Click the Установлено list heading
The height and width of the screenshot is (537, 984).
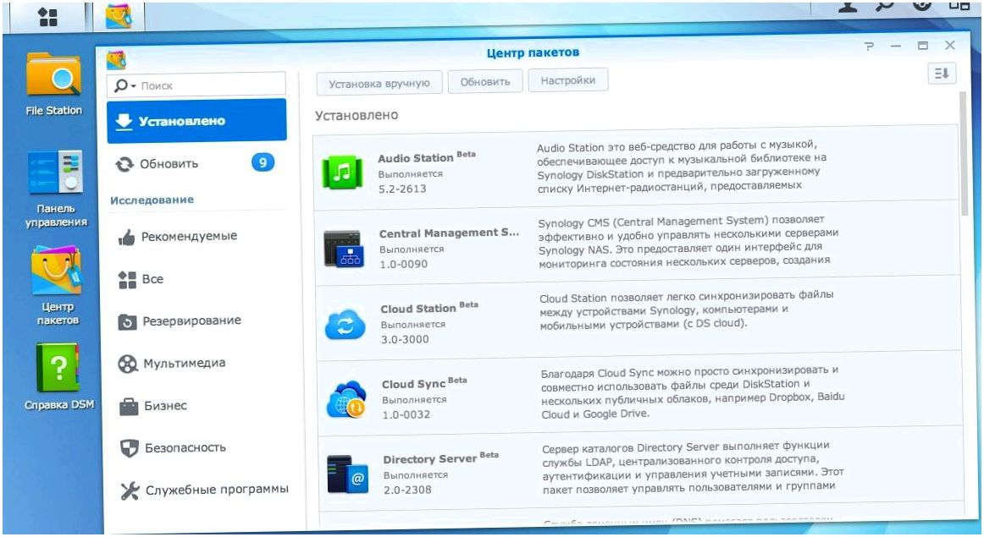(357, 115)
